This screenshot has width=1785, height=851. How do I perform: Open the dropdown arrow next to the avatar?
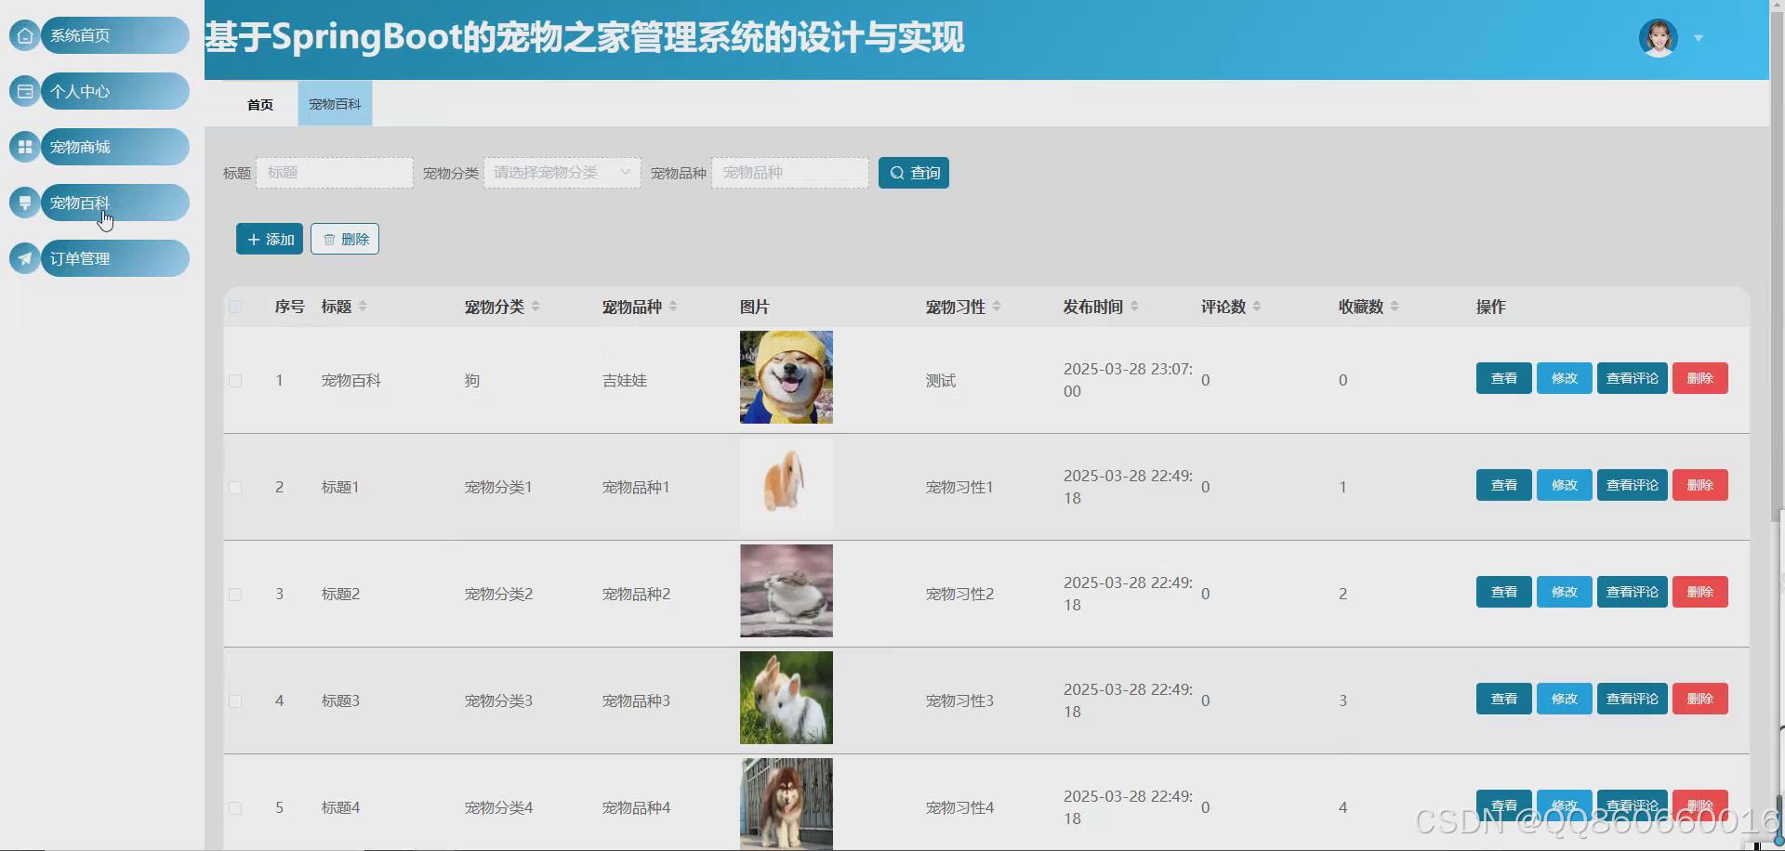click(x=1699, y=38)
